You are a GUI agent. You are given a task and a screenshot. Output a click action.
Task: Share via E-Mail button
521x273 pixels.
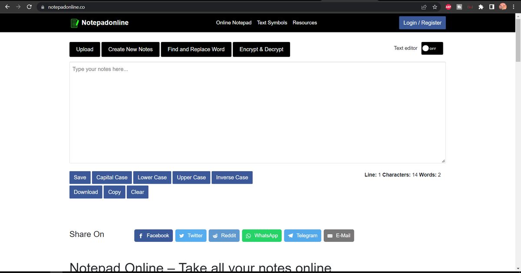tap(339, 236)
